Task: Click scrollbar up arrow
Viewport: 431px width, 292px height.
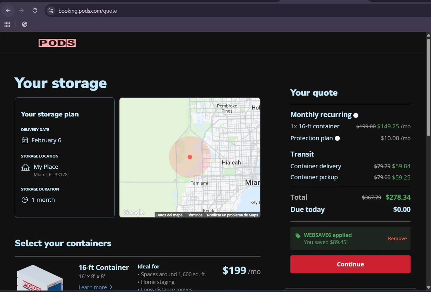Action: (428, 35)
